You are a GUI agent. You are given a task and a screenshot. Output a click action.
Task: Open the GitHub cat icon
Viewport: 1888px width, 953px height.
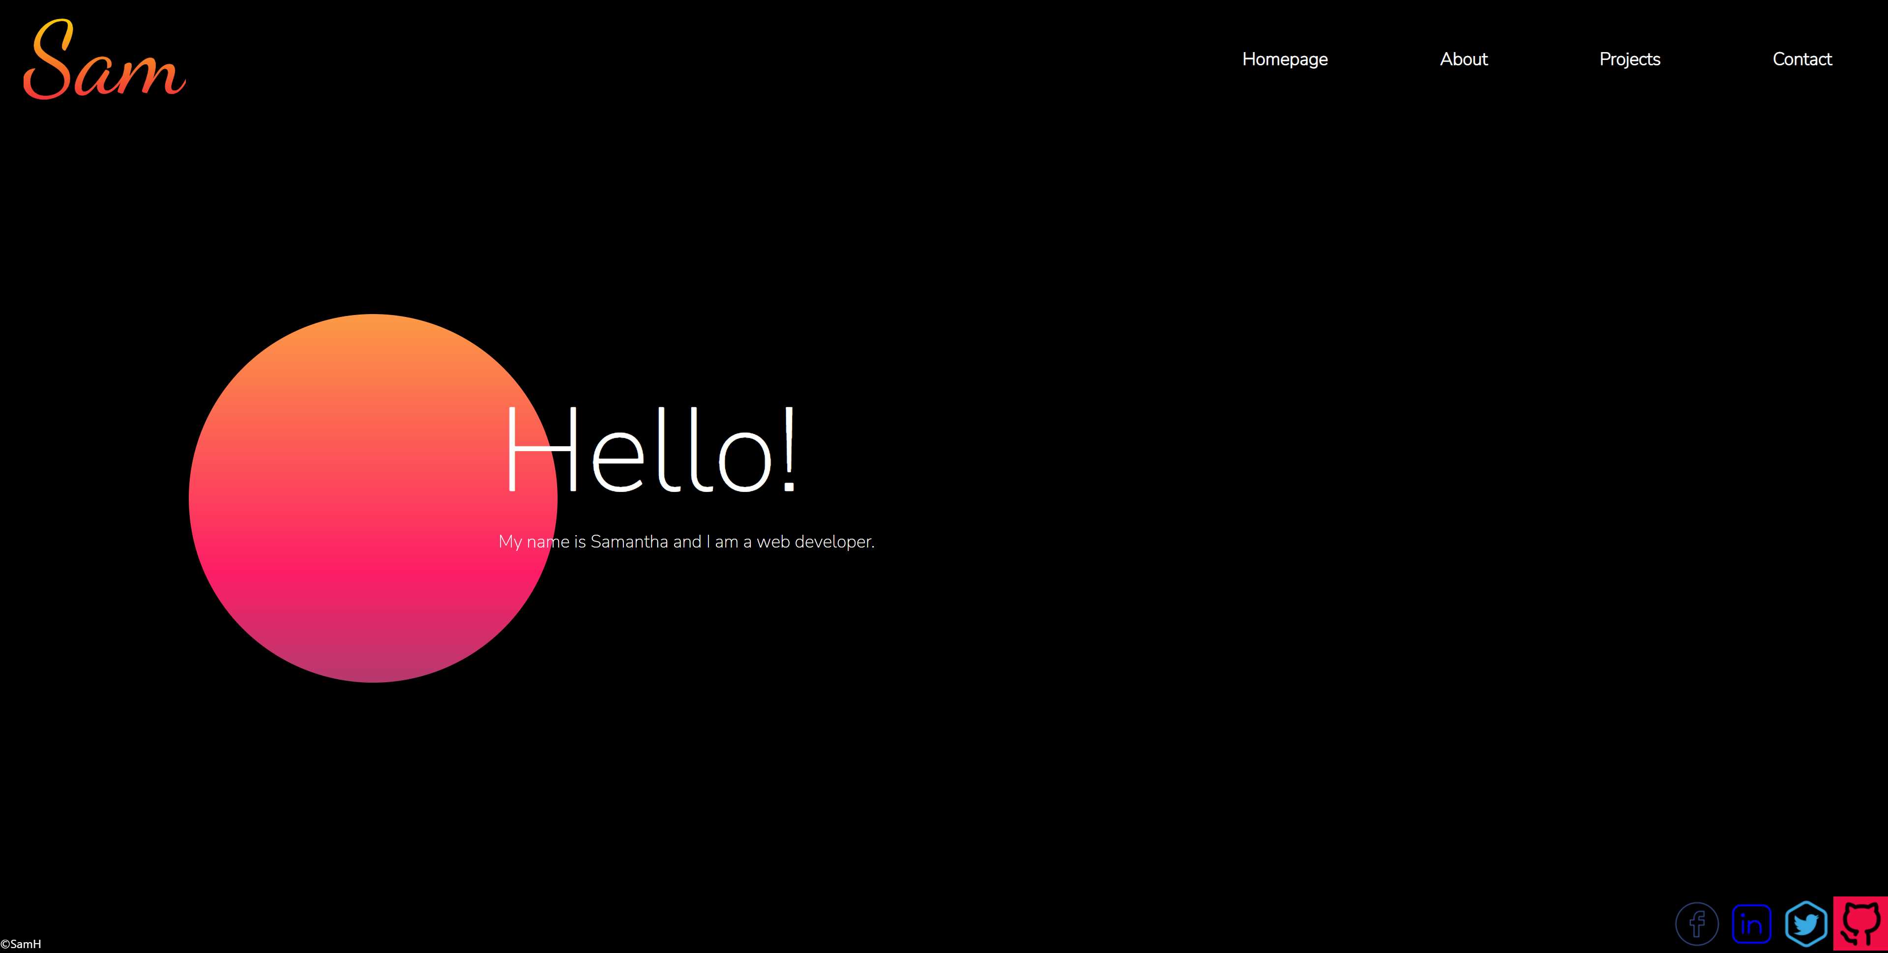tap(1861, 924)
